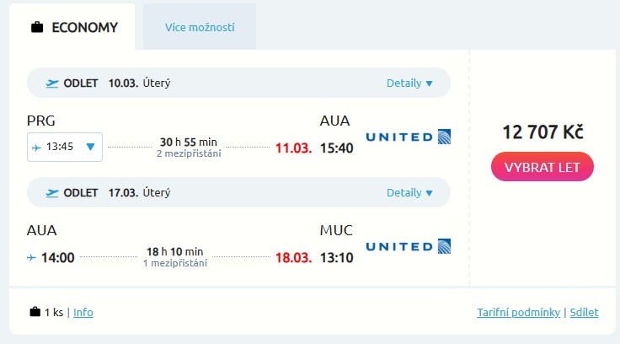
Task: Click the airplane icon beside 17.03. departure
Action: tap(53, 192)
